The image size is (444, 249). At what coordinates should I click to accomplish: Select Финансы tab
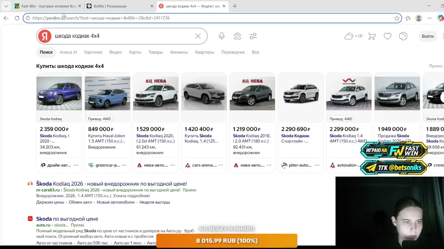(179, 52)
